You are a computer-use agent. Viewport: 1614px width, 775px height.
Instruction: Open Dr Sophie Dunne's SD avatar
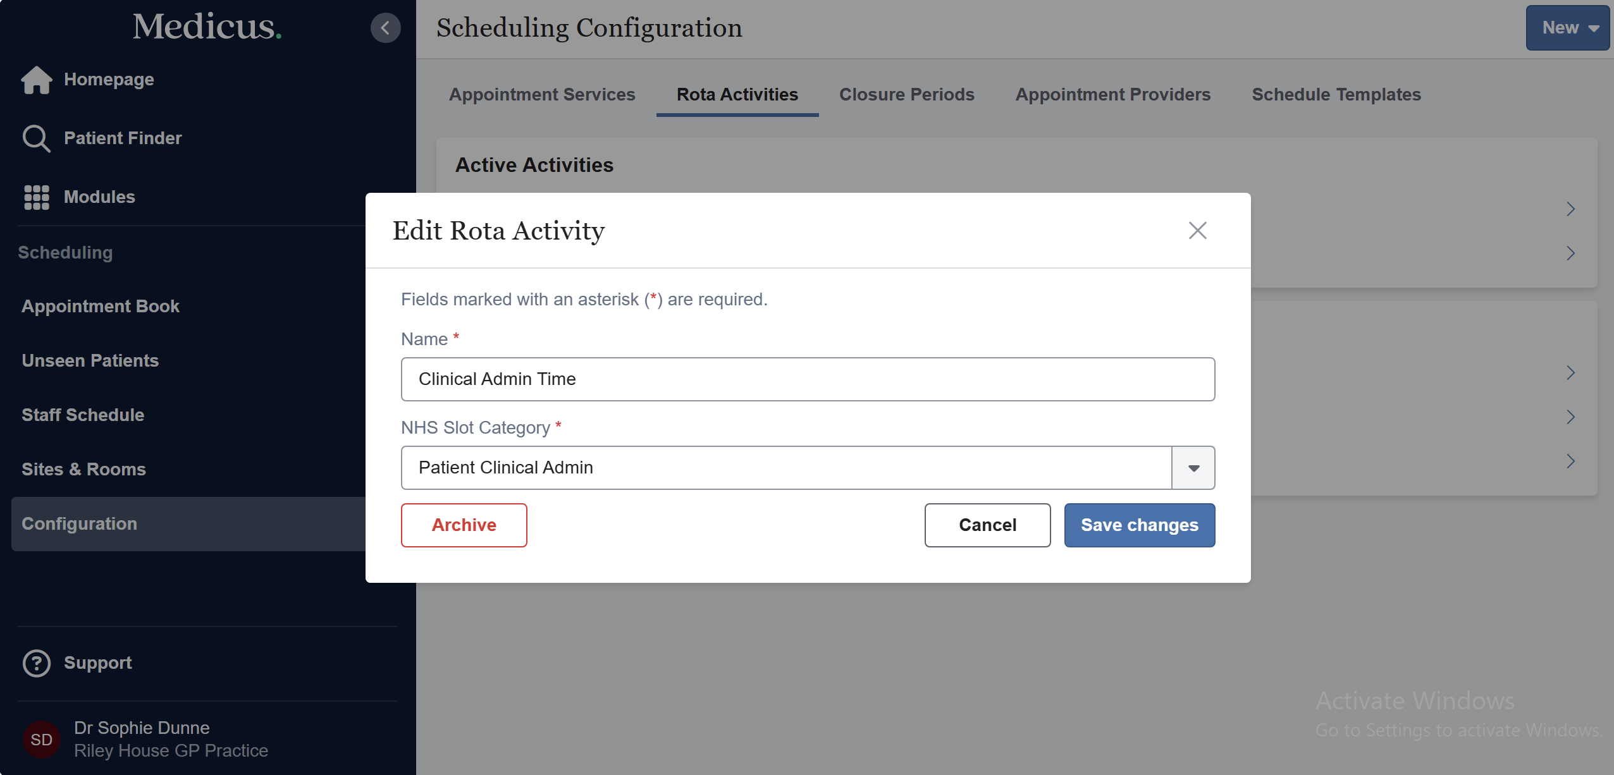coord(40,738)
